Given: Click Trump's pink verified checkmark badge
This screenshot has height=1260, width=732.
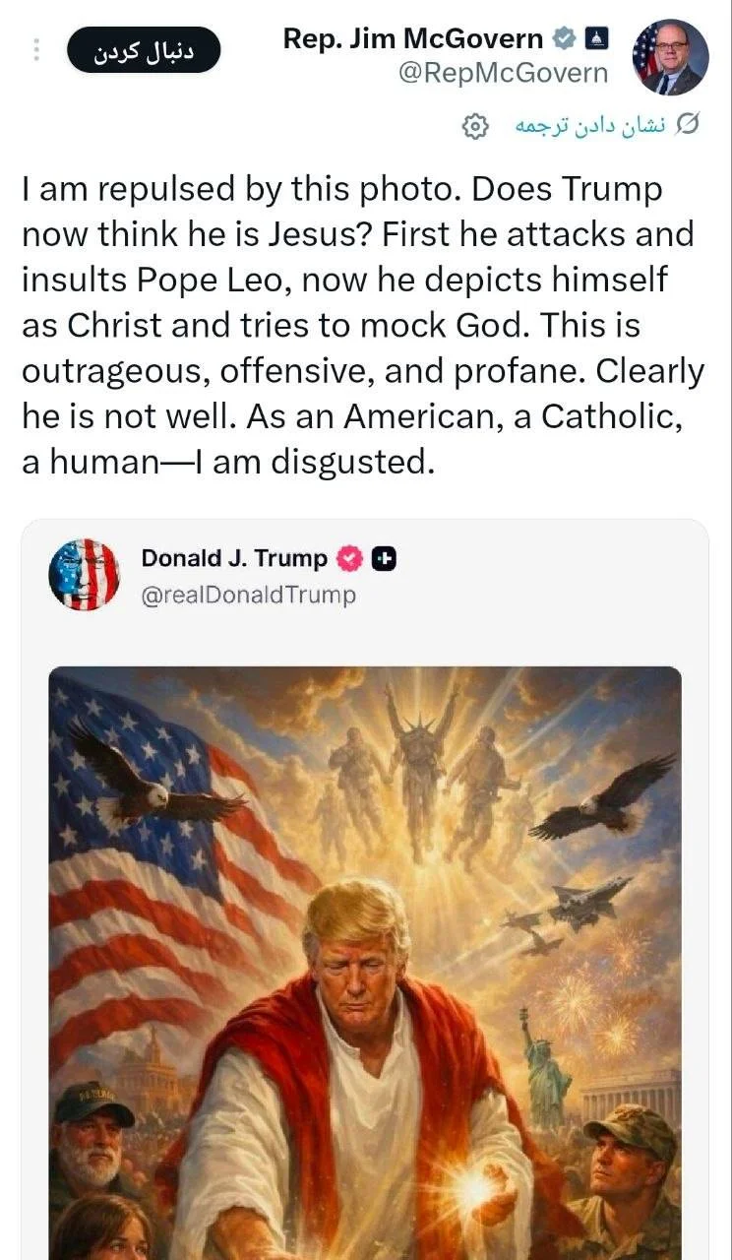Looking at the screenshot, I should pos(349,559).
